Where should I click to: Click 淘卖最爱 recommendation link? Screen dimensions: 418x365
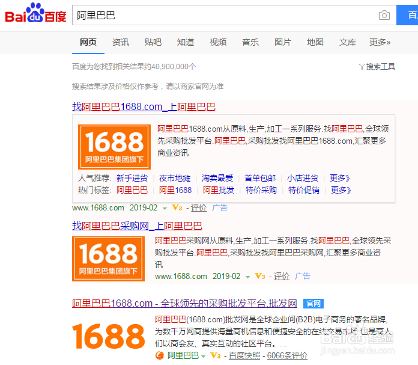(x=217, y=178)
